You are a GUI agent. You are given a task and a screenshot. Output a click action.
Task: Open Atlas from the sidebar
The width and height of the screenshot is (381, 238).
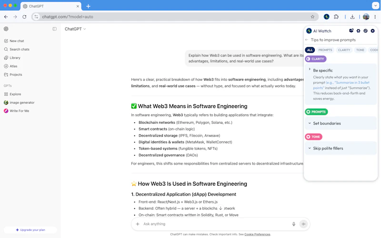(10, 66)
